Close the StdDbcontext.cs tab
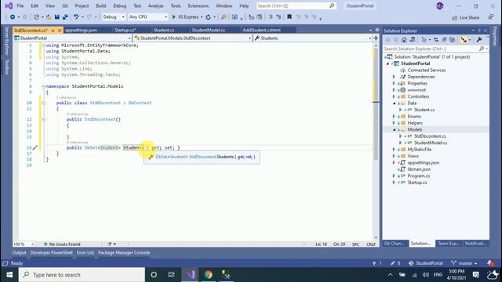This screenshot has height=282, width=502. [x=60, y=31]
